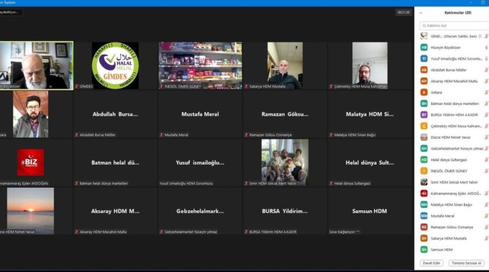Click the photo avatar for Düzce HDM Nimet
The width and height of the screenshot is (489, 272).
point(424,137)
